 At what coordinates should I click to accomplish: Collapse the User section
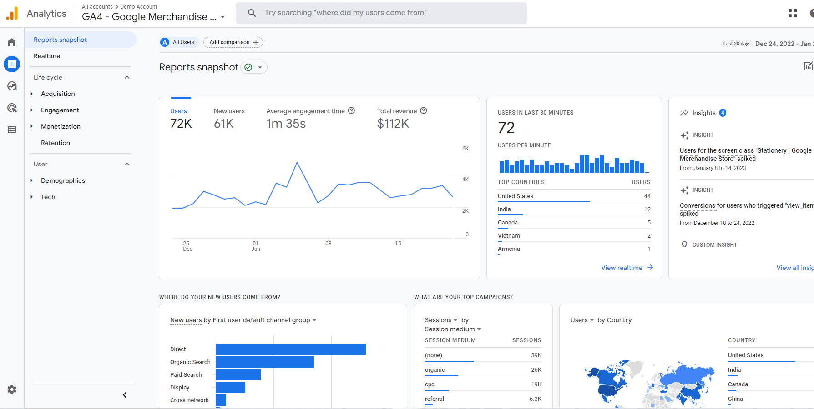coord(127,164)
